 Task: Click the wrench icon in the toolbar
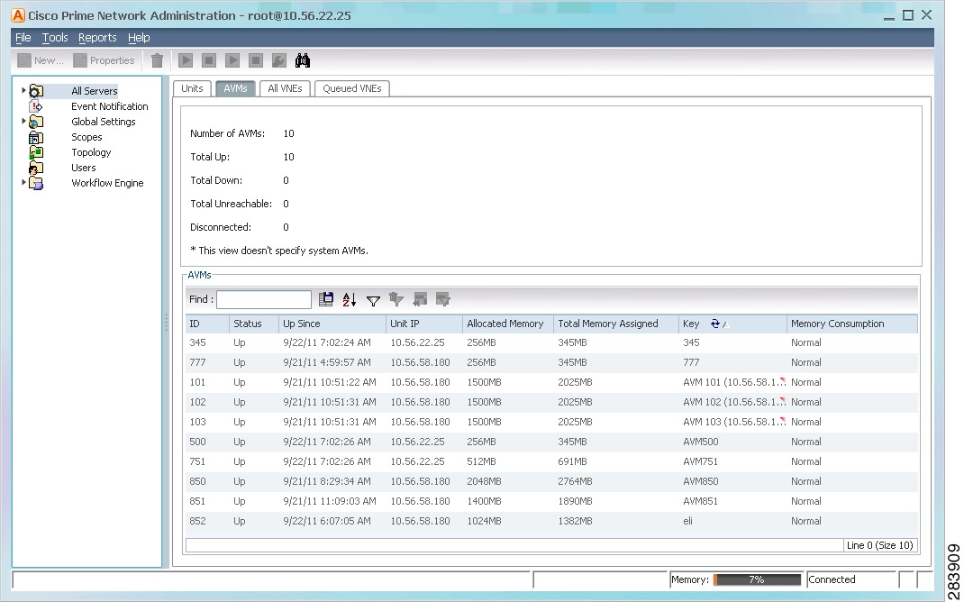pos(279,60)
